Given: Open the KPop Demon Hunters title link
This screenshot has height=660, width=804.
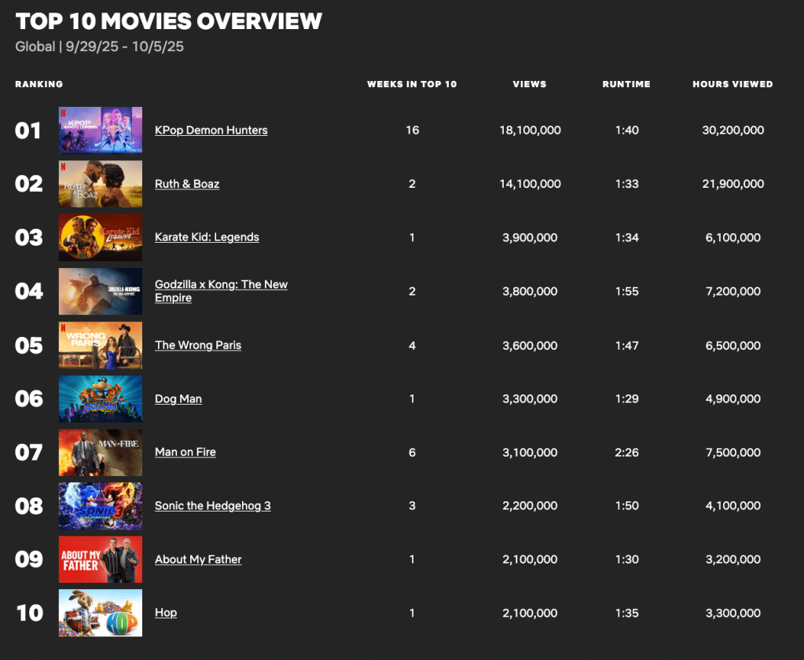Looking at the screenshot, I should 211,130.
